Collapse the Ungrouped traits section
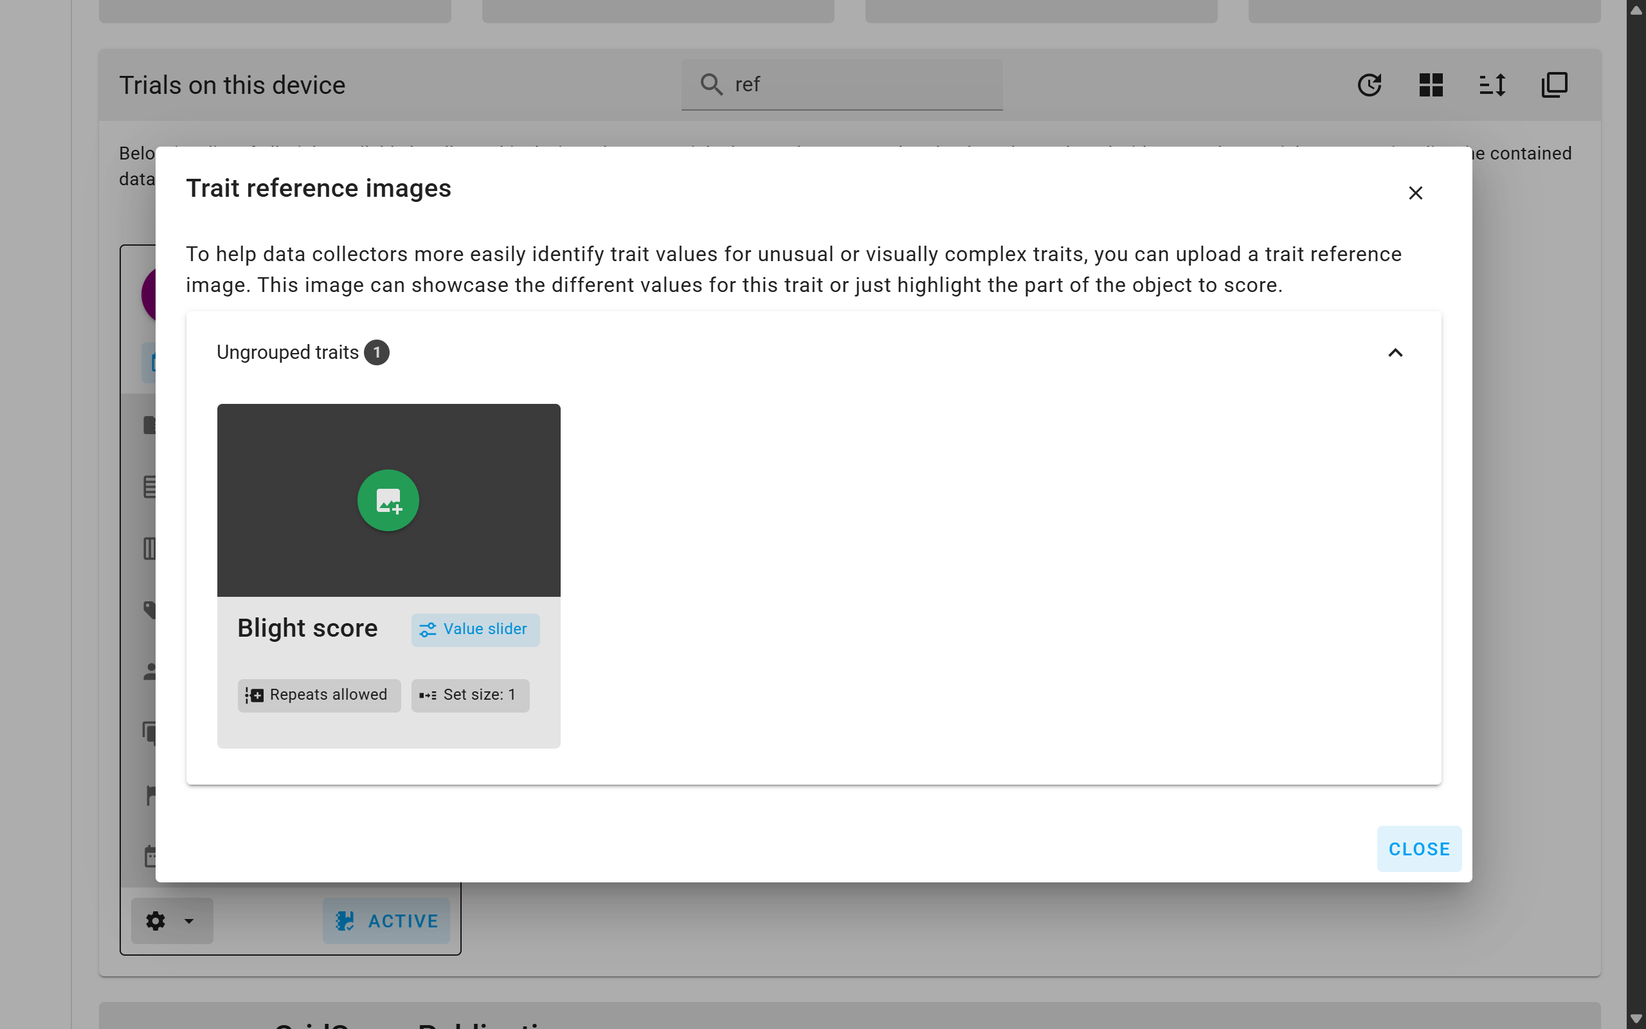1646x1029 pixels. coord(1395,352)
